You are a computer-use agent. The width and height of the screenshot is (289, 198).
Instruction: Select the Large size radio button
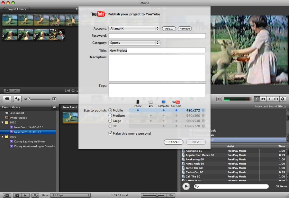[x=110, y=121]
